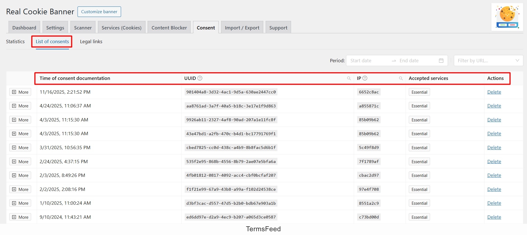Image resolution: width=527 pixels, height=235 pixels.
Task: Open the Support tab
Action: [278, 27]
